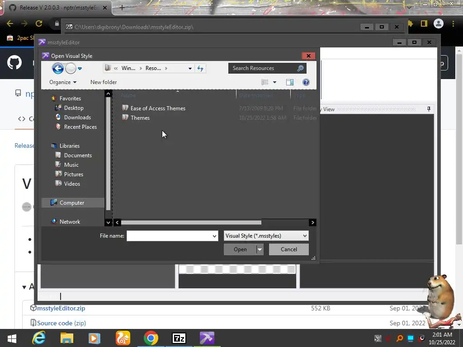This screenshot has width=463, height=347.
Task: Open a new Chrome tab
Action: [122, 8]
